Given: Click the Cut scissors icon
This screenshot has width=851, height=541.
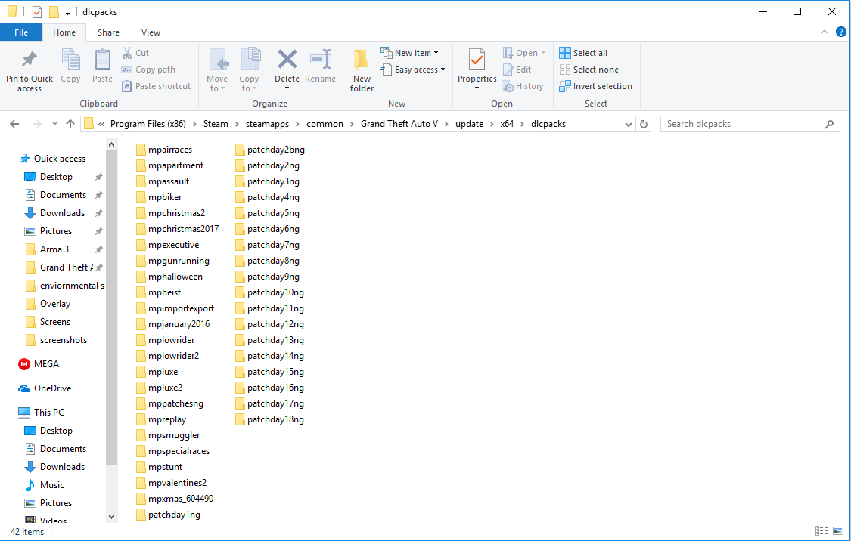Looking at the screenshot, I should coord(127,53).
